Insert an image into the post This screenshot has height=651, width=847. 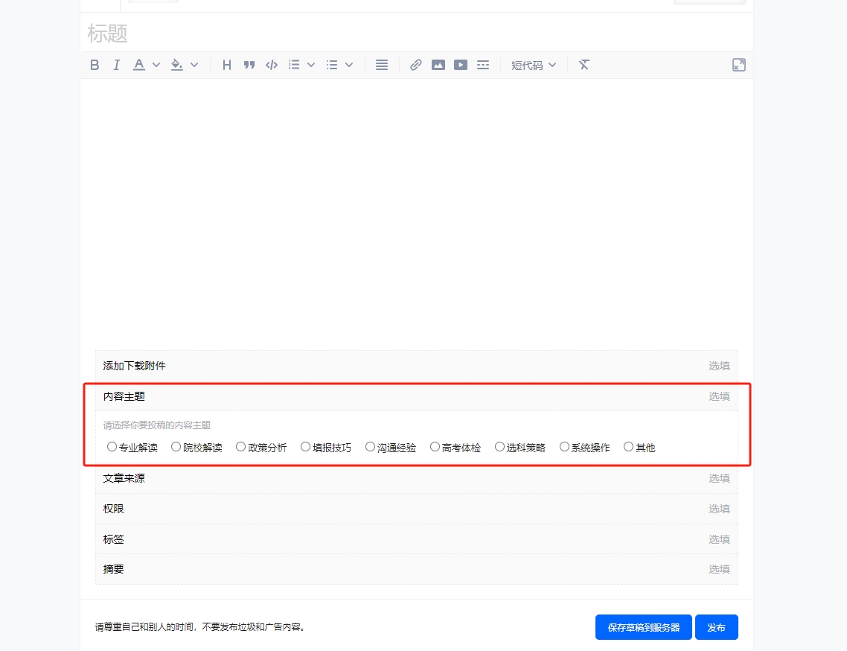pos(438,65)
